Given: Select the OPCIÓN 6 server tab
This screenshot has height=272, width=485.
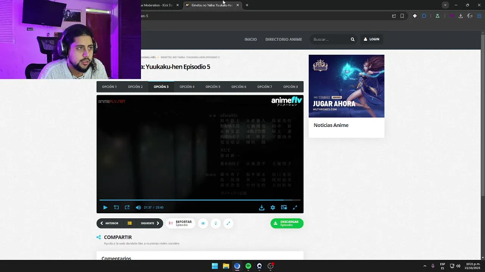Looking at the screenshot, I should point(239,87).
